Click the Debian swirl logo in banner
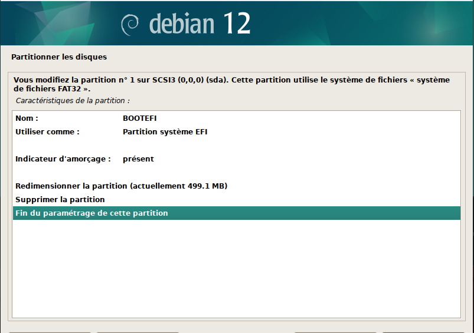Viewport: 474px width, 333px height. tap(130, 24)
